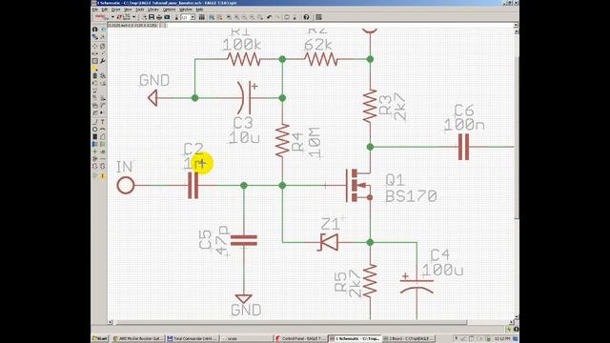Open the File menu
Image resolution: width=610 pixels, height=343 pixels.
click(x=95, y=10)
